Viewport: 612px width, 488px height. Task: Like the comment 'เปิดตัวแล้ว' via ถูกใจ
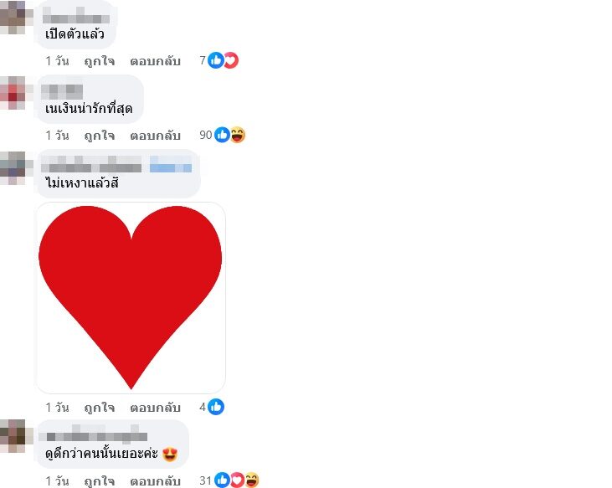[100, 61]
